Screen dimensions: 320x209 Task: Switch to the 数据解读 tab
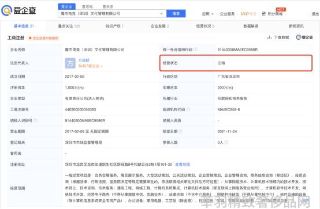pos(251,26)
